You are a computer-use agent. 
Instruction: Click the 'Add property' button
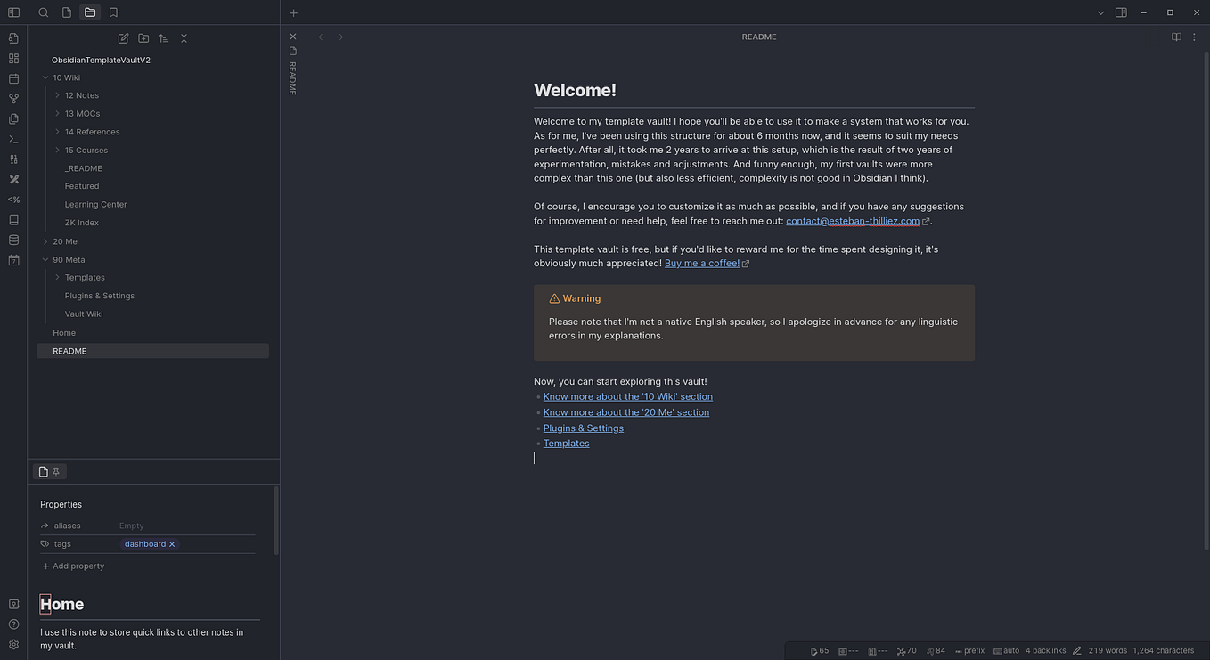73,566
